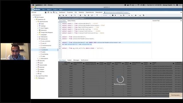The height and width of the screenshot is (103, 183).
Task: Switch to the Messages tab
Action: pos(76,60)
